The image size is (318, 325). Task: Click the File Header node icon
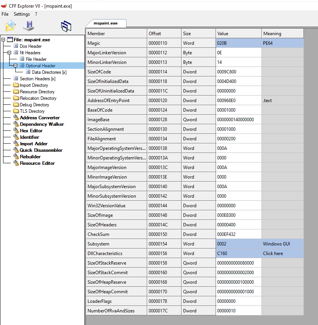tap(22, 59)
